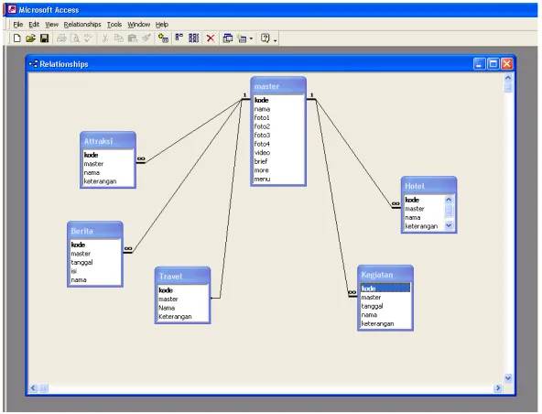542x414 pixels.
Task: Click the Hotel table scroll-up arrow
Action: pyautogui.click(x=449, y=200)
